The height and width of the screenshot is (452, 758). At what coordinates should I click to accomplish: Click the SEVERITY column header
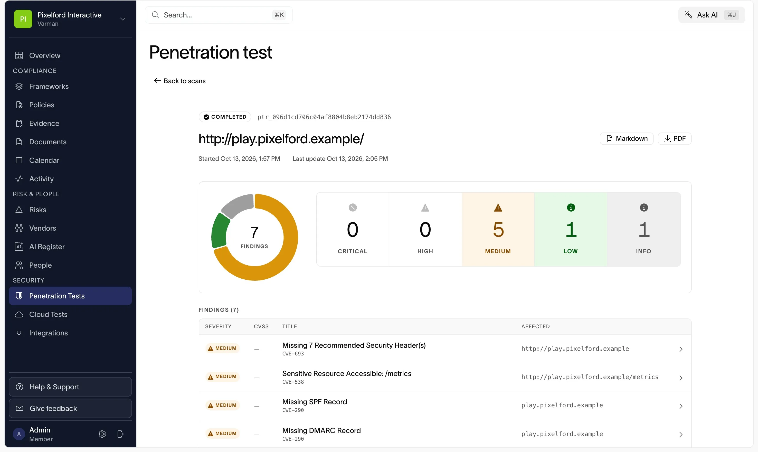[218, 326]
